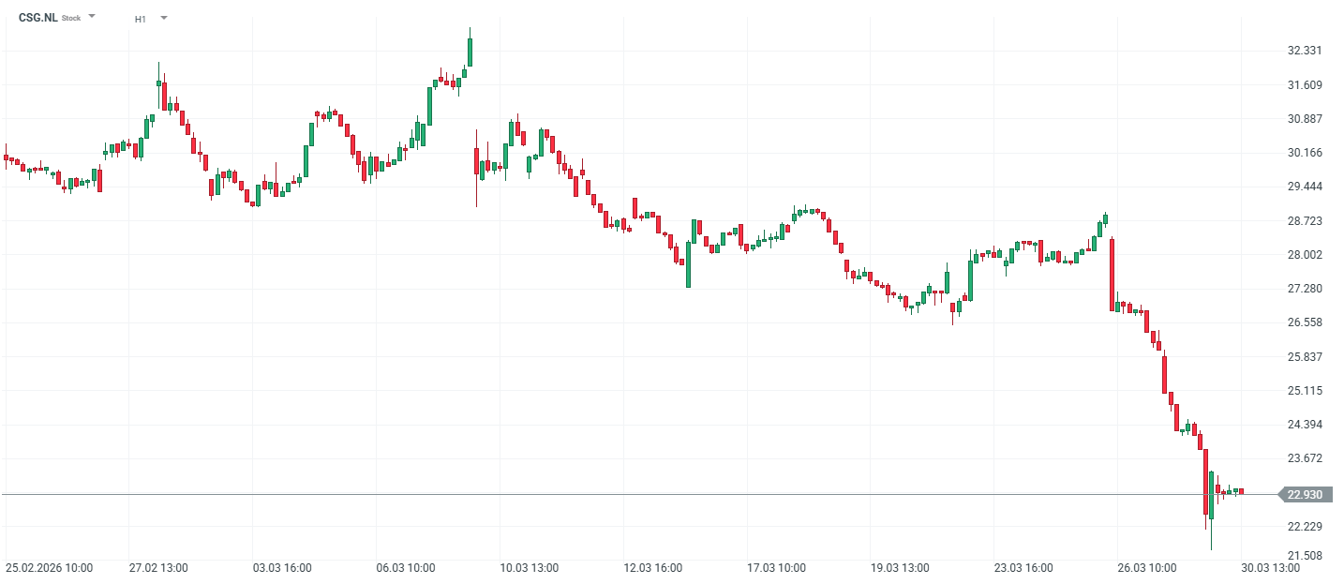This screenshot has width=1344, height=584.
Task: Click the 28.002 price axis label
Action: point(1304,255)
